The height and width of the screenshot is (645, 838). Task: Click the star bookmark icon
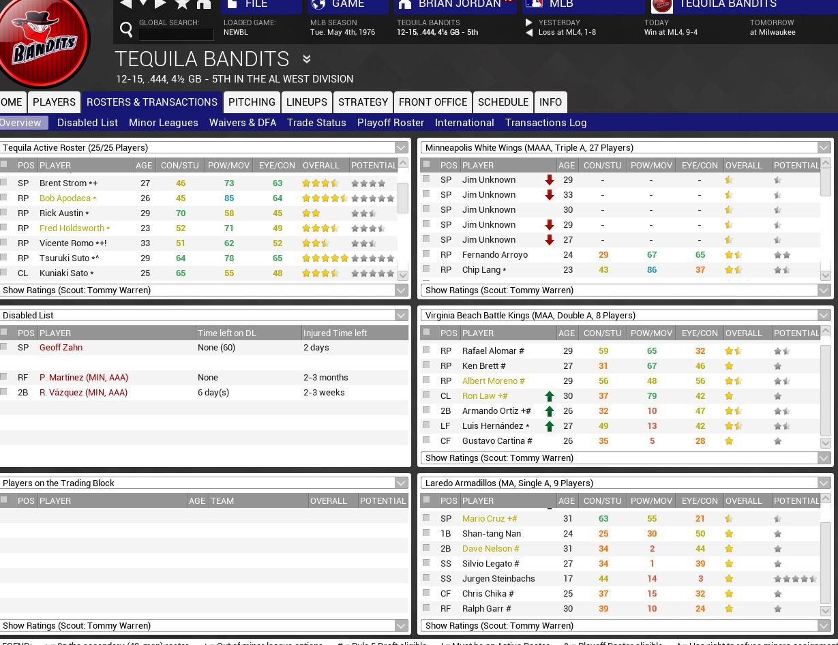point(182,3)
